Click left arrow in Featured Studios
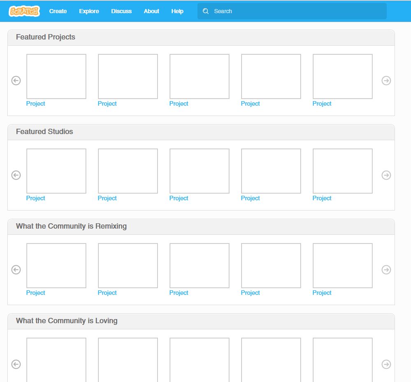The width and height of the screenshot is (411, 382). (x=16, y=175)
